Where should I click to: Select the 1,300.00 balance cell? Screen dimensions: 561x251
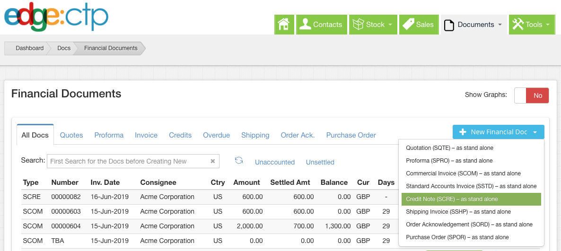tap(338, 226)
